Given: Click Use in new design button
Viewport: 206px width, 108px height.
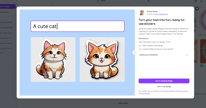Looking at the screenshot, I should pos(164,86).
